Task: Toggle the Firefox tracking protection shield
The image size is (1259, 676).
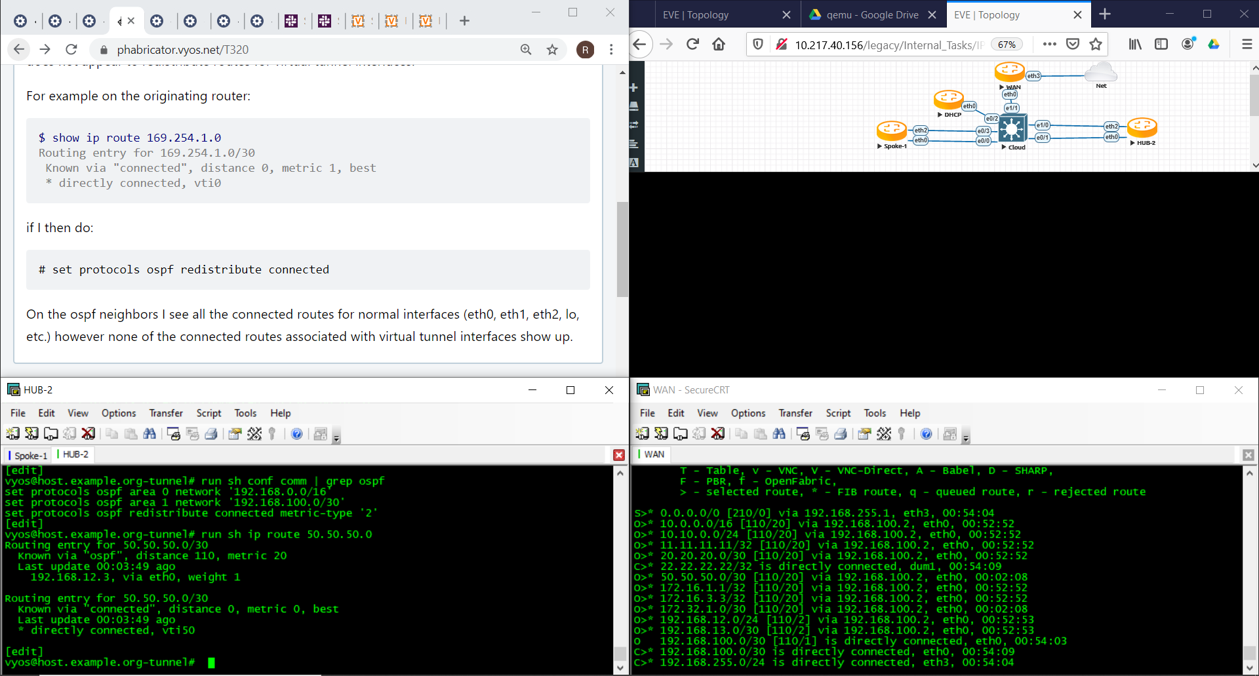Action: (x=758, y=44)
